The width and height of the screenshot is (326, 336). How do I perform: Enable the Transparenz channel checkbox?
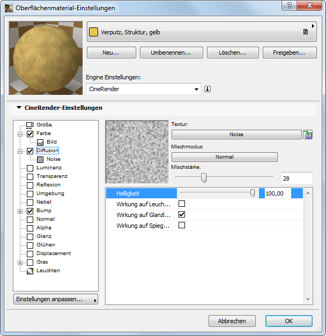30,177
